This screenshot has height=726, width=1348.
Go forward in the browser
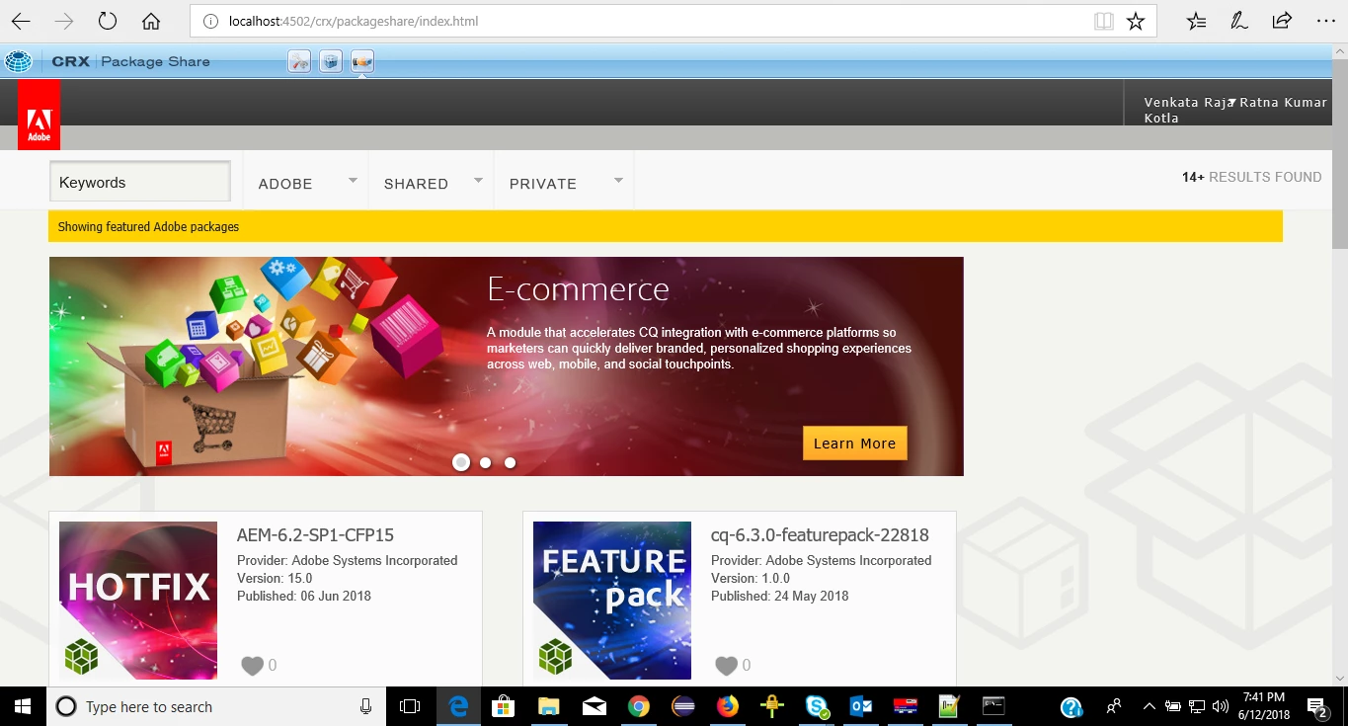tap(64, 21)
